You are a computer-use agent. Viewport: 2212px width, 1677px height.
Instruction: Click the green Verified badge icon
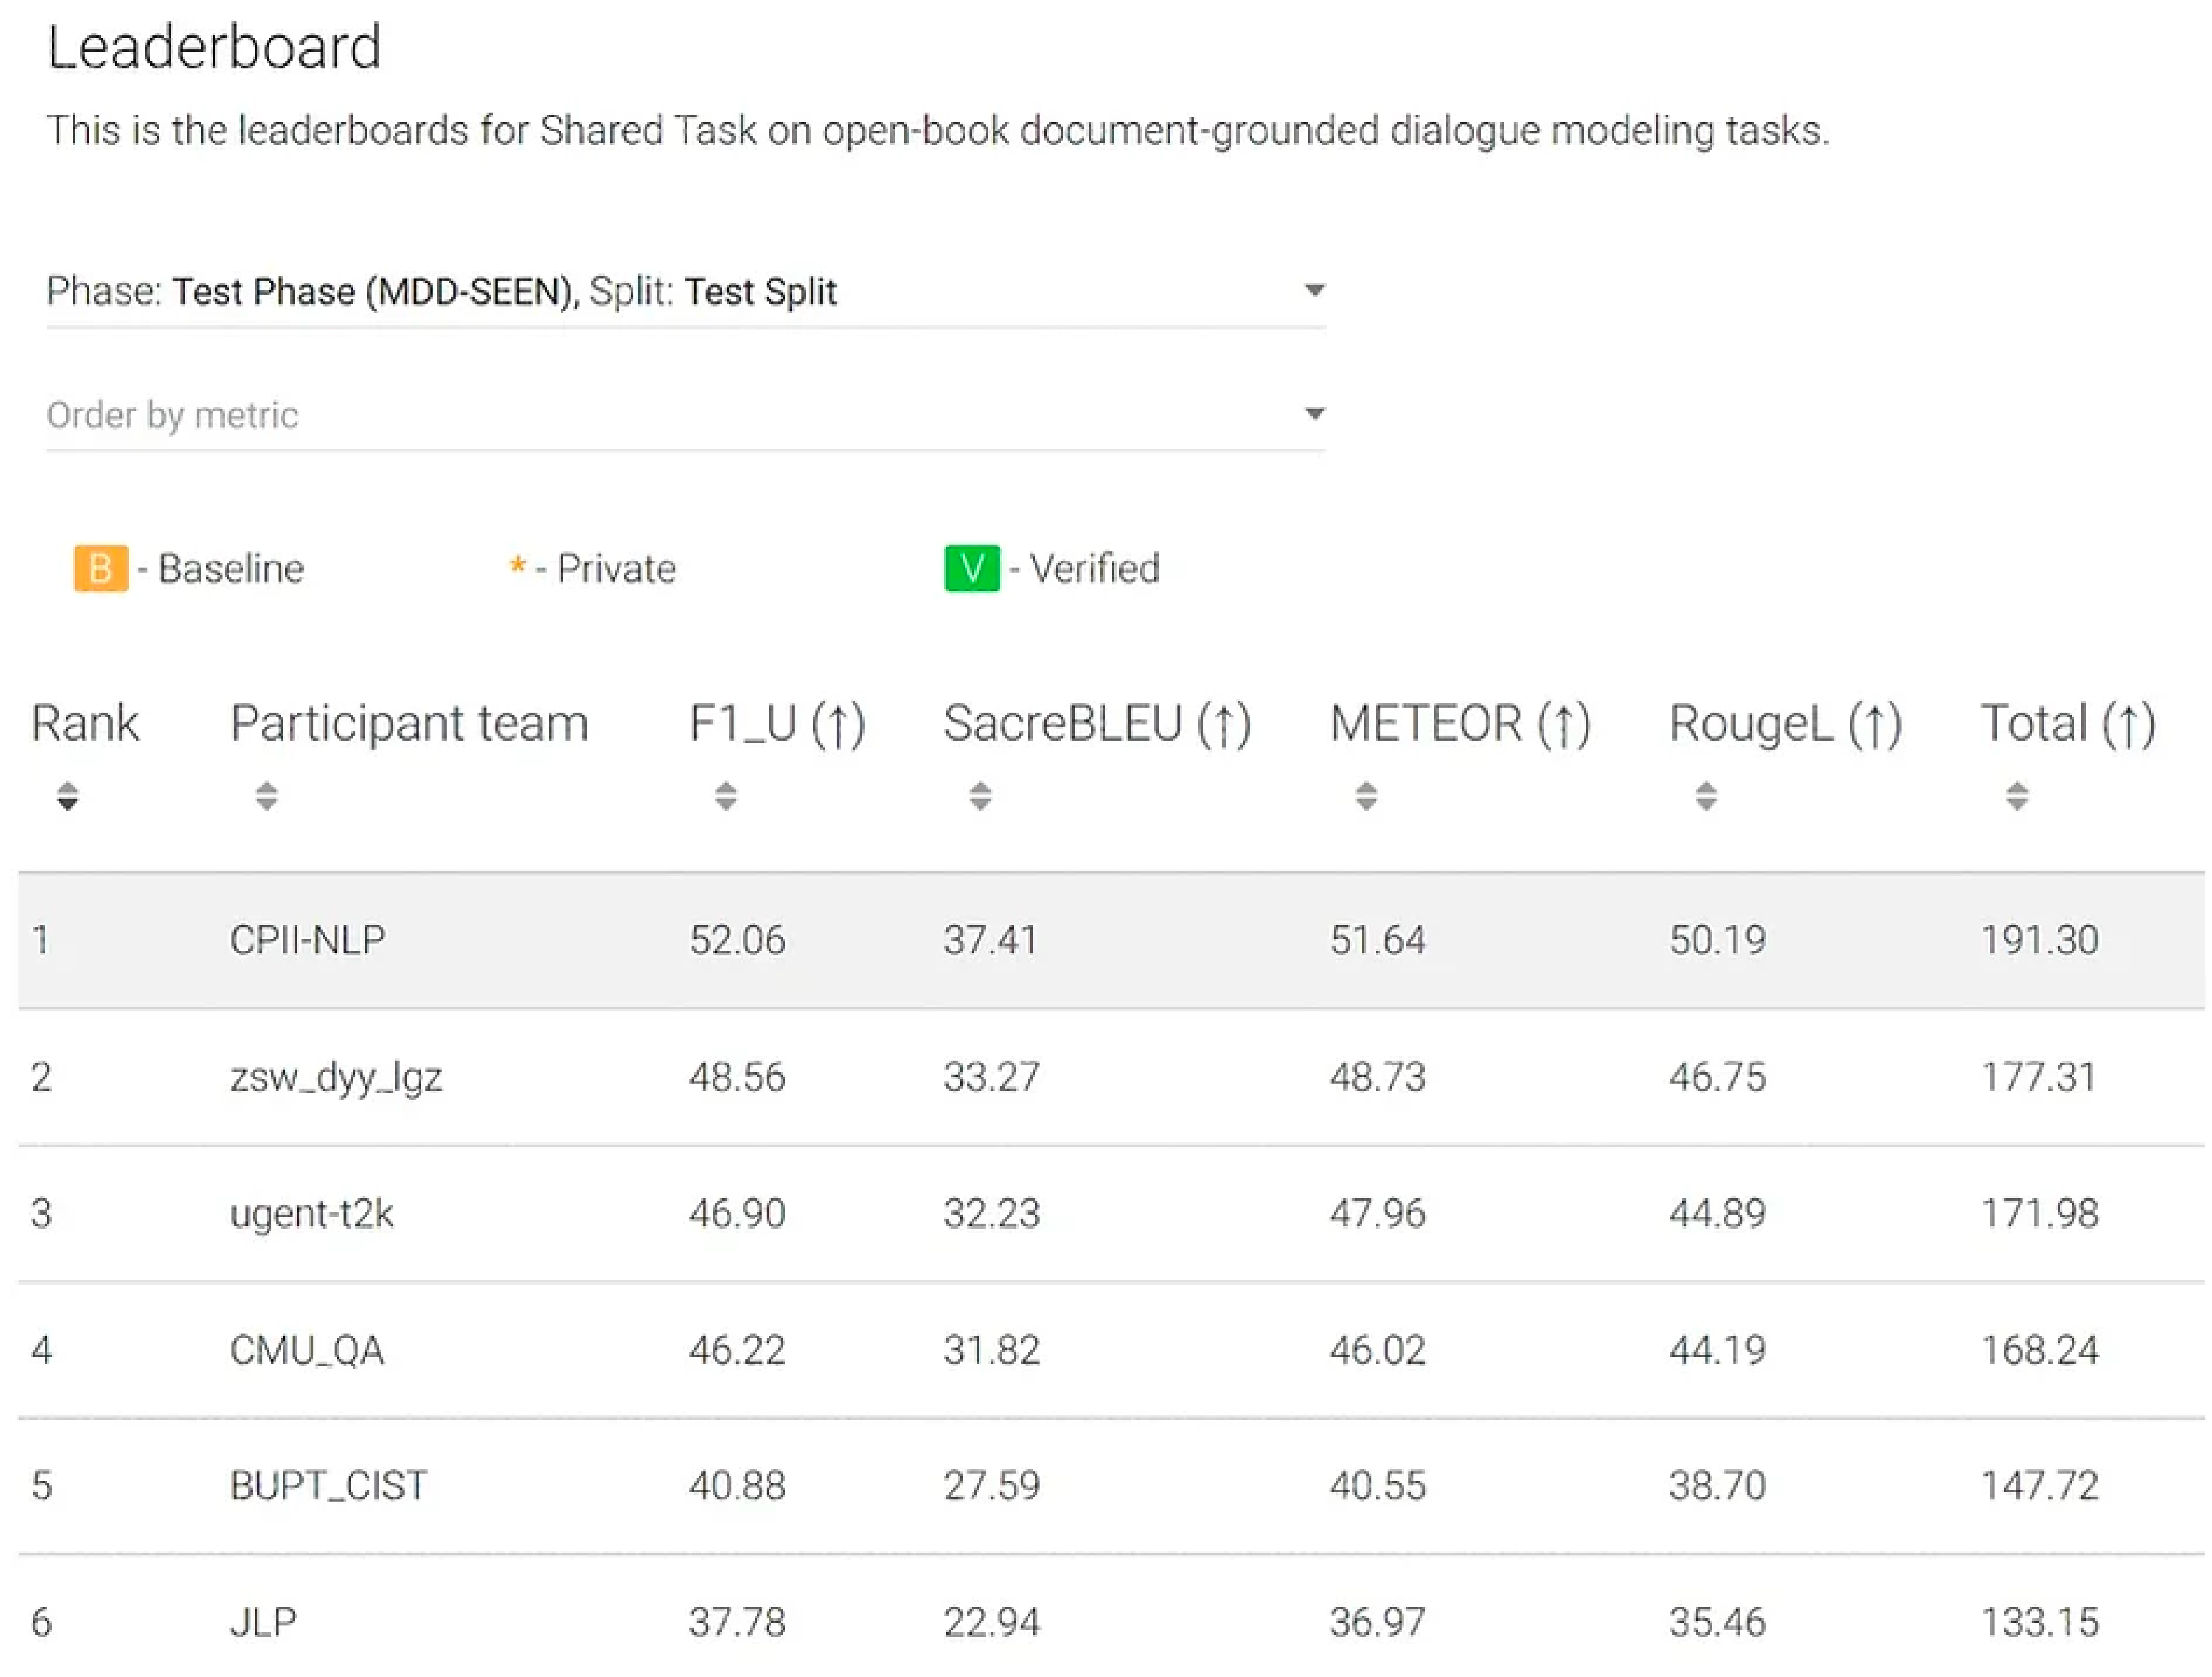pyautogui.click(x=971, y=568)
